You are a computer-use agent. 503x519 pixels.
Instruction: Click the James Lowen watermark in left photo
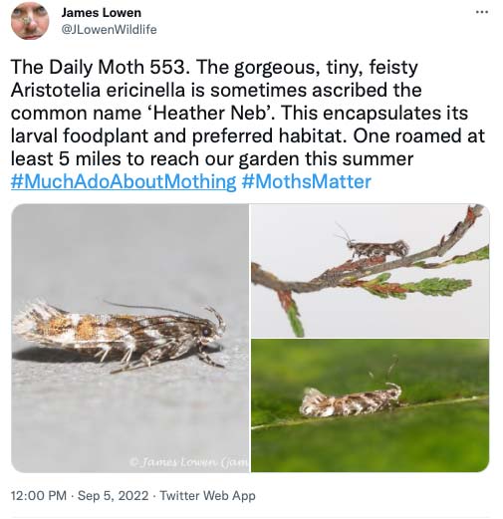(189, 462)
